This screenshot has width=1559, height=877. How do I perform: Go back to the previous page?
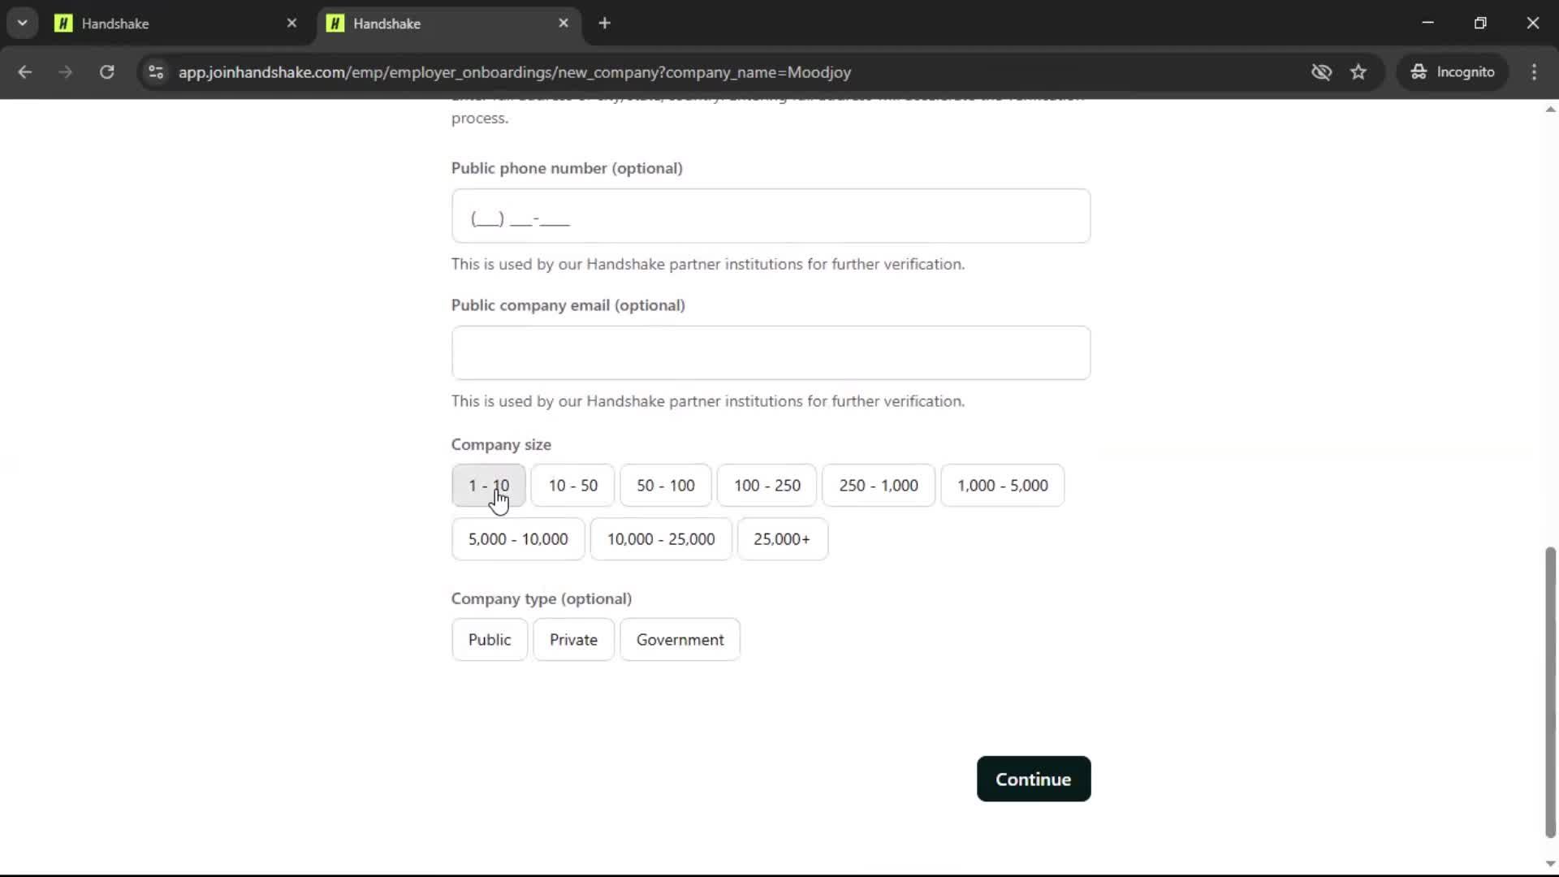[24, 72]
